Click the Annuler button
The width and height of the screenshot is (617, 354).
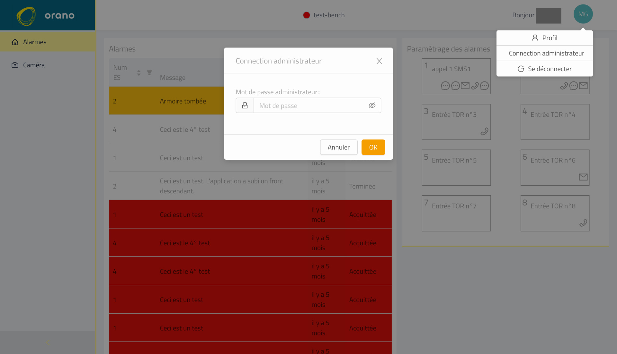[x=338, y=147]
